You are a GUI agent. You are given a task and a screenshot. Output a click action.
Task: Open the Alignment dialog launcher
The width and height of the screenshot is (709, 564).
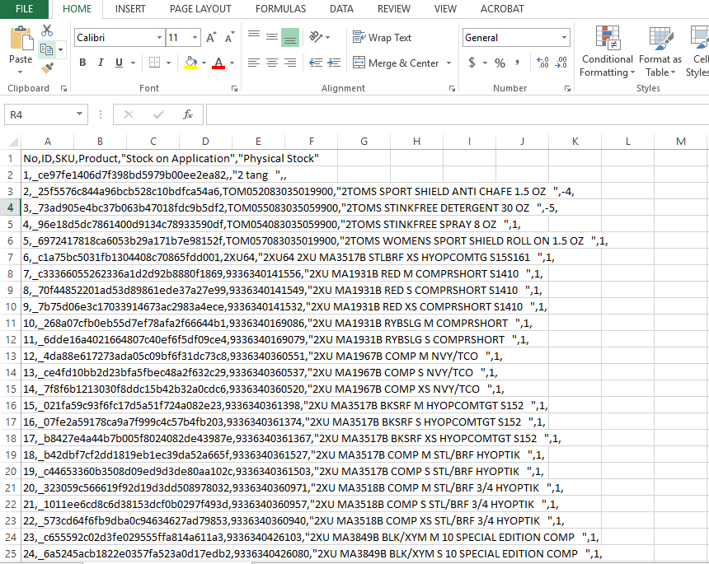tap(452, 88)
